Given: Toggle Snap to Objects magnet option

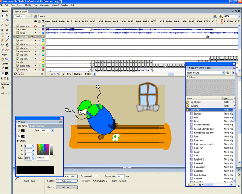Looking at the screenshot, I should (3, 88).
